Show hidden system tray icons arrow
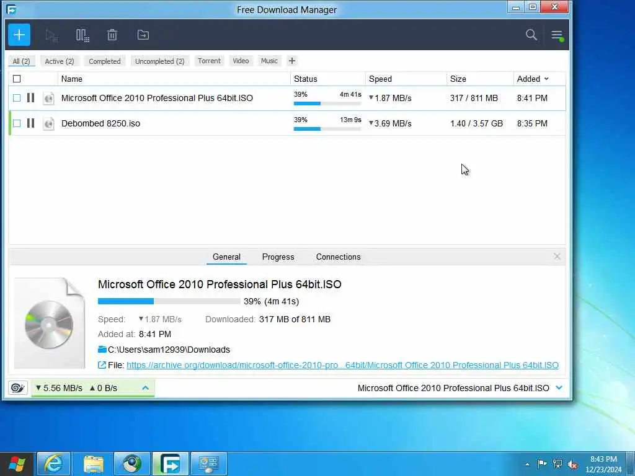Screen dimensions: 635x476 point(527,464)
